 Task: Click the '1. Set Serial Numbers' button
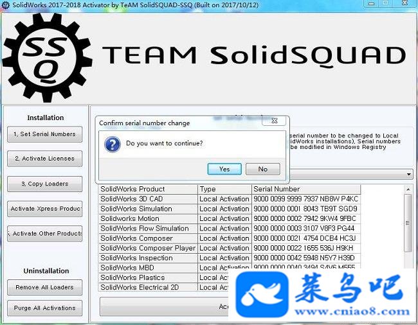44,134
